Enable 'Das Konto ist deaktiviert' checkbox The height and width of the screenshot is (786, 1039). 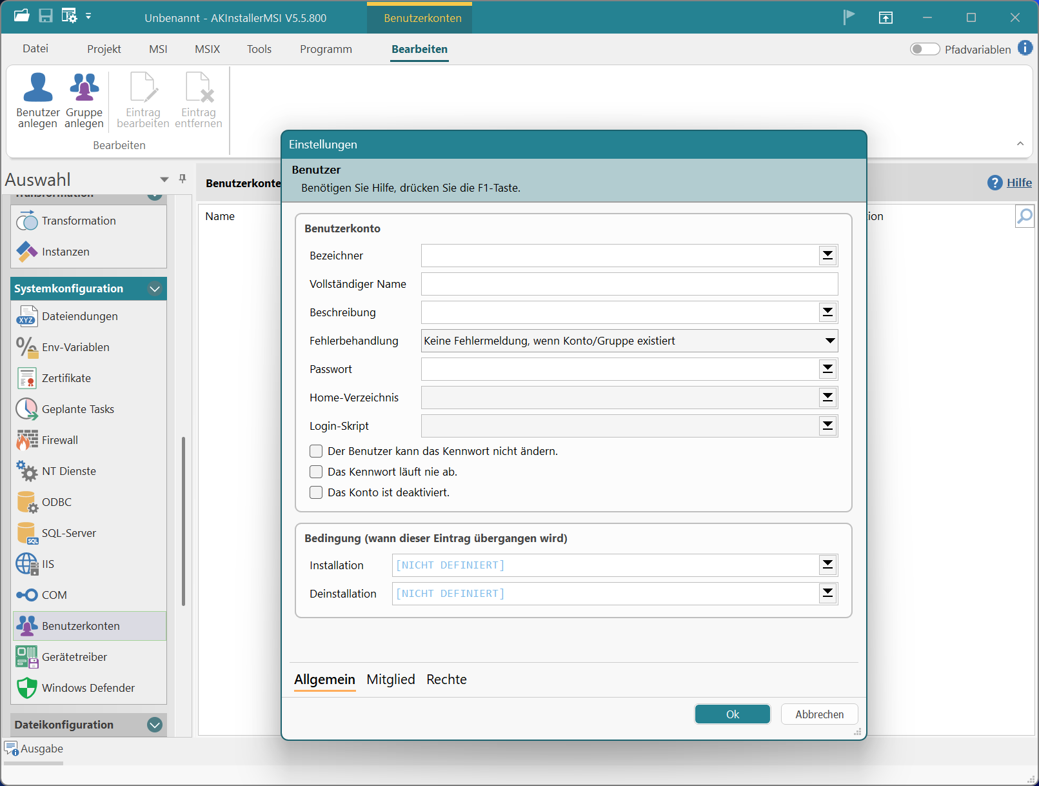pyautogui.click(x=316, y=492)
